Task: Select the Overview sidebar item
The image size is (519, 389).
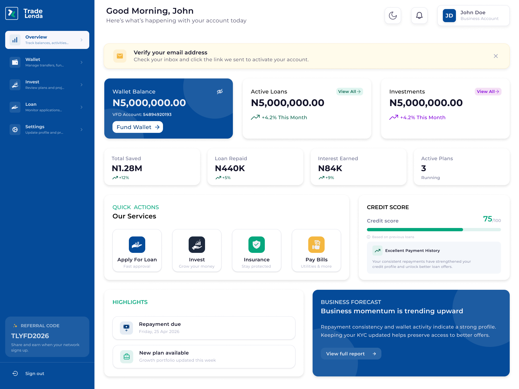Action: [x=47, y=40]
